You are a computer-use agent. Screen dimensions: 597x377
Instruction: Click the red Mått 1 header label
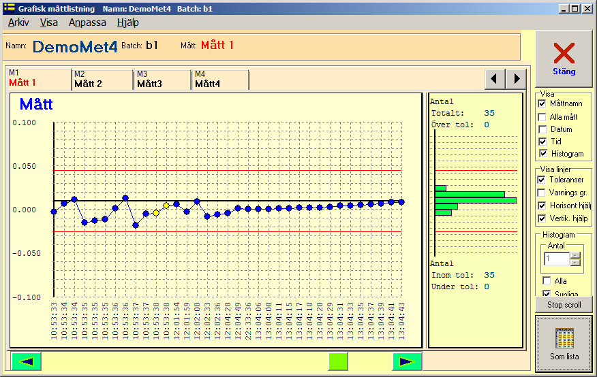pos(217,45)
